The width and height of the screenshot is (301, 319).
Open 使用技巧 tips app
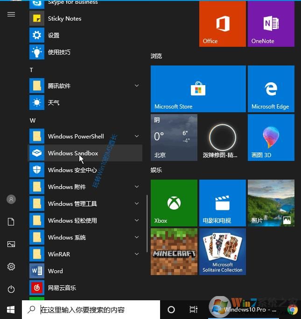coord(85,52)
